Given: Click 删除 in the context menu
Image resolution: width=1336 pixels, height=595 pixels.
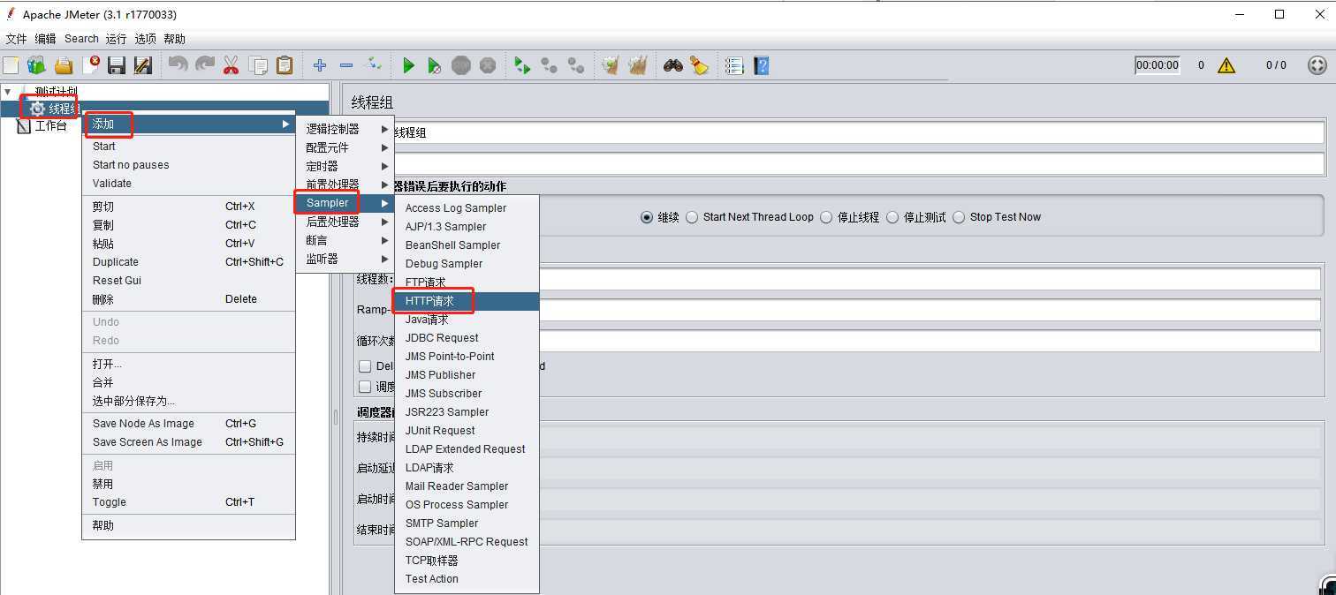Looking at the screenshot, I should pos(188,299).
